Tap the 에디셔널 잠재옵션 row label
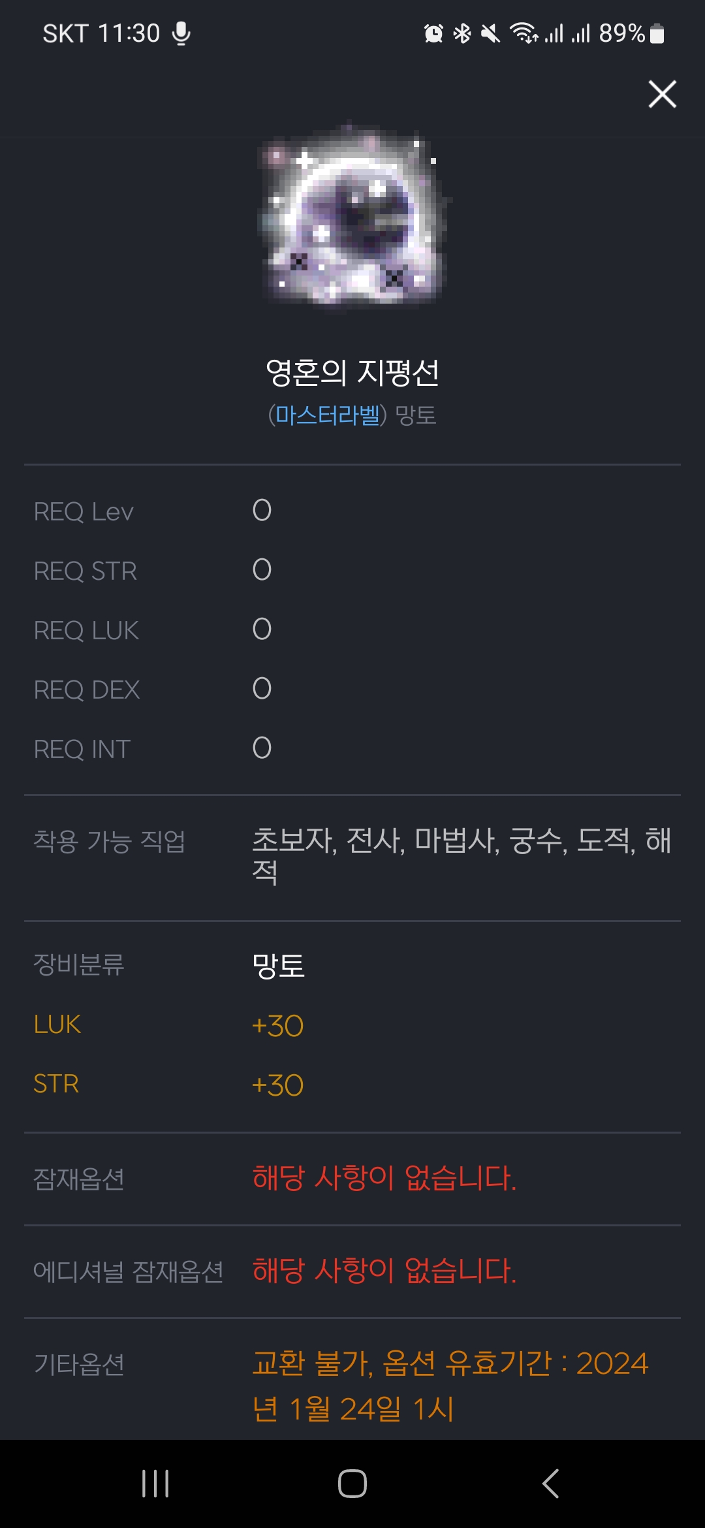Image resolution: width=705 pixels, height=1528 pixels. [x=129, y=1271]
